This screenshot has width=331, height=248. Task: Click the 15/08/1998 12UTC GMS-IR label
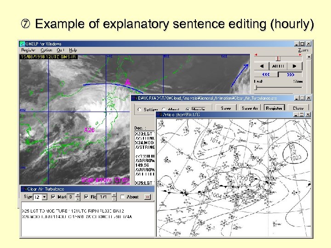click(48, 57)
